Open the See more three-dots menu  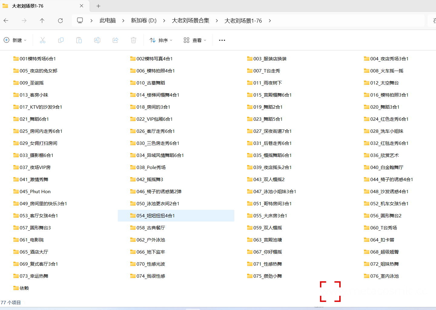click(x=222, y=40)
